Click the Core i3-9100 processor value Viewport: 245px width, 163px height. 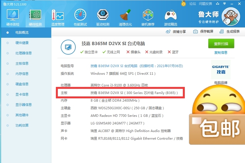(x=119, y=85)
